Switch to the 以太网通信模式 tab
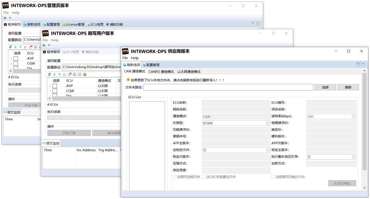 pyautogui.click(x=189, y=72)
